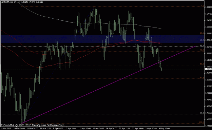Screen dimensions: 212x130
Task: Click price label 1.49040 on the price scale
Action: (x=209, y=106)
